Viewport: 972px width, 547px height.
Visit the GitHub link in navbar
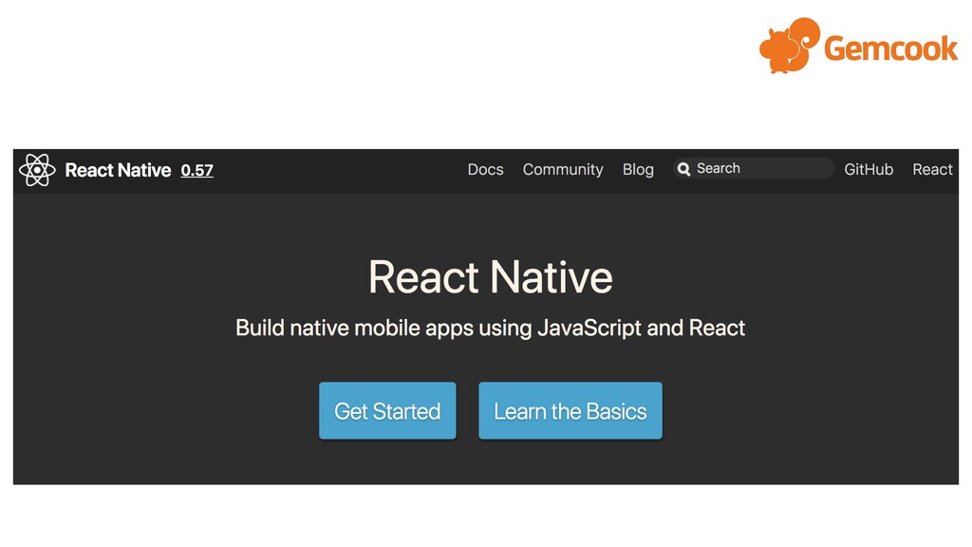(x=869, y=169)
